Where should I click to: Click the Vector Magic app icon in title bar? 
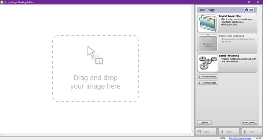pos(2,2)
